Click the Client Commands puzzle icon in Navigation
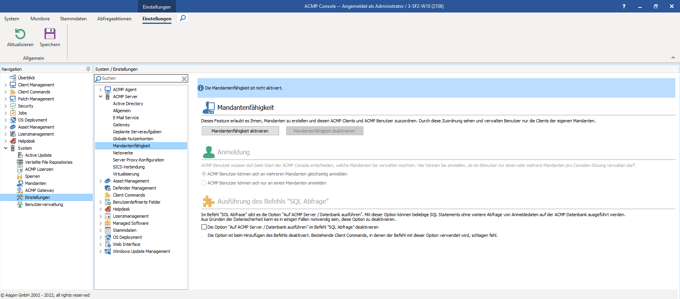 point(13,92)
